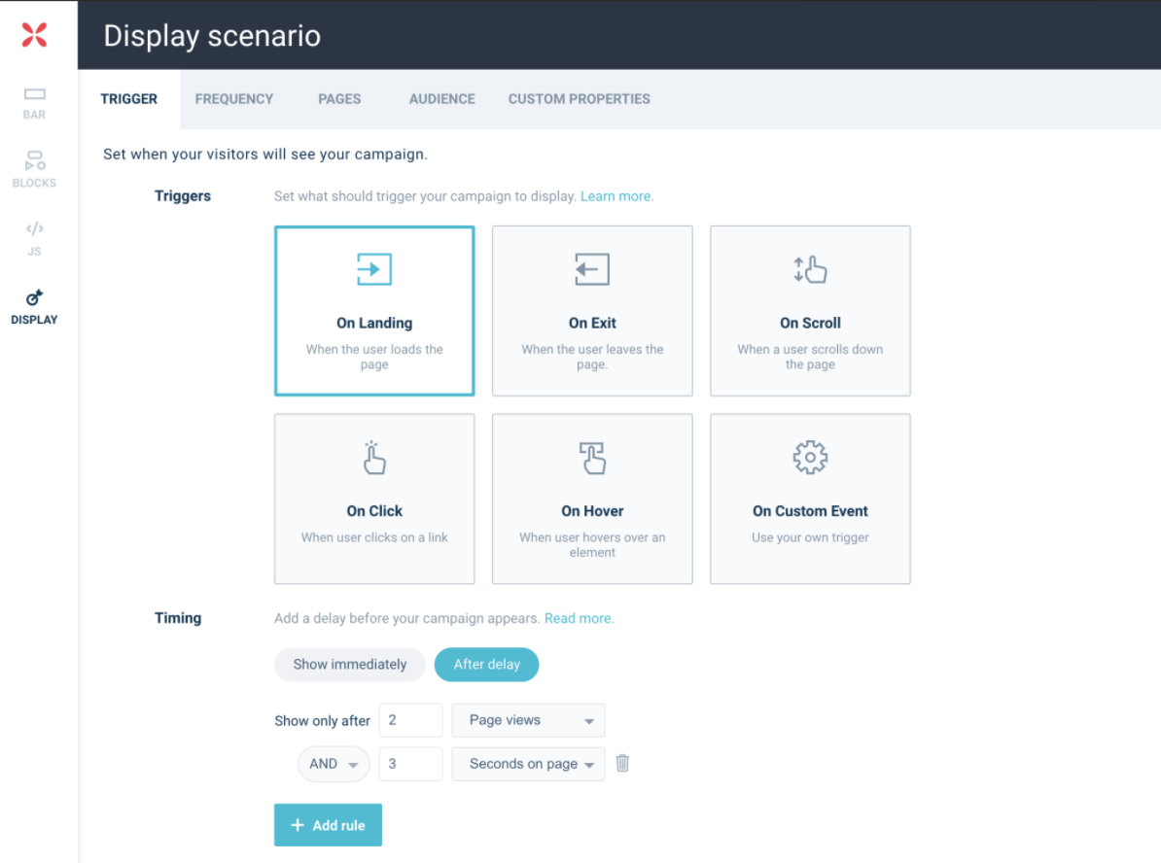Image resolution: width=1161 pixels, height=863 pixels.
Task: Open the AND operator dropdown
Action: tap(334, 764)
